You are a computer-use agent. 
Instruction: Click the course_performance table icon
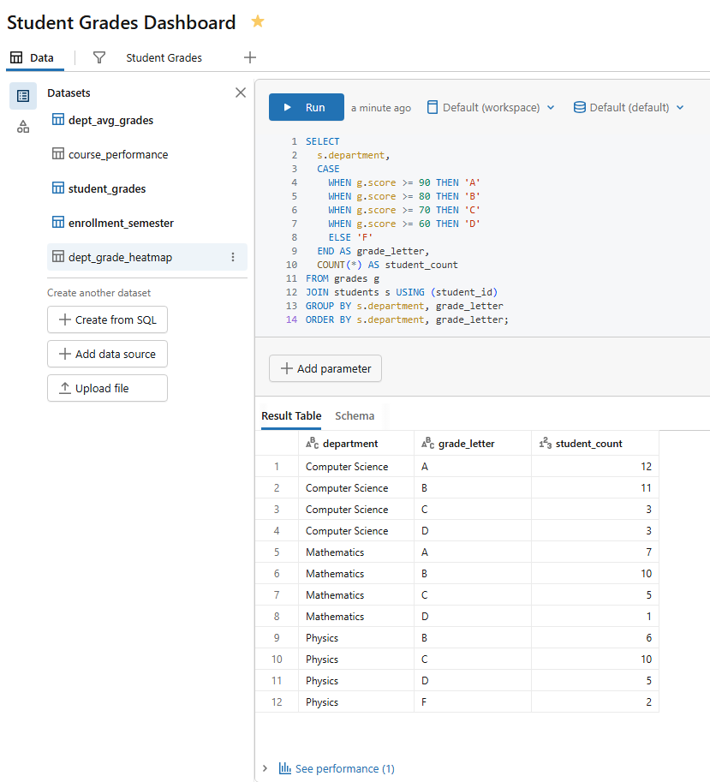[x=58, y=153]
